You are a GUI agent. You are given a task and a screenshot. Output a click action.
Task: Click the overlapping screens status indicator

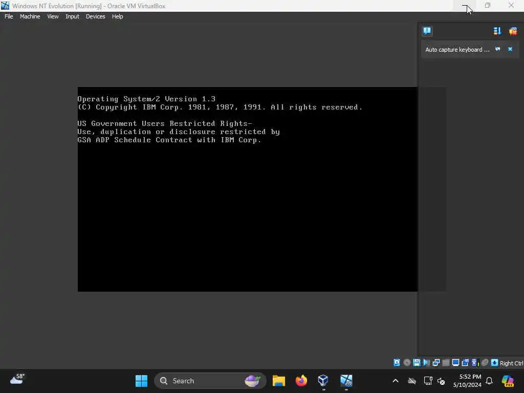[x=465, y=363]
